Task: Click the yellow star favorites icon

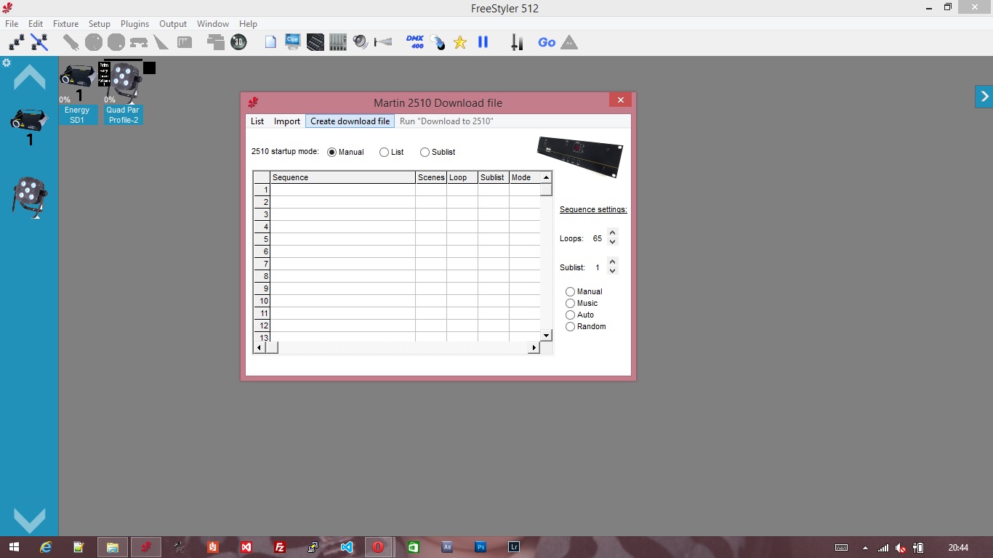Action: [459, 42]
